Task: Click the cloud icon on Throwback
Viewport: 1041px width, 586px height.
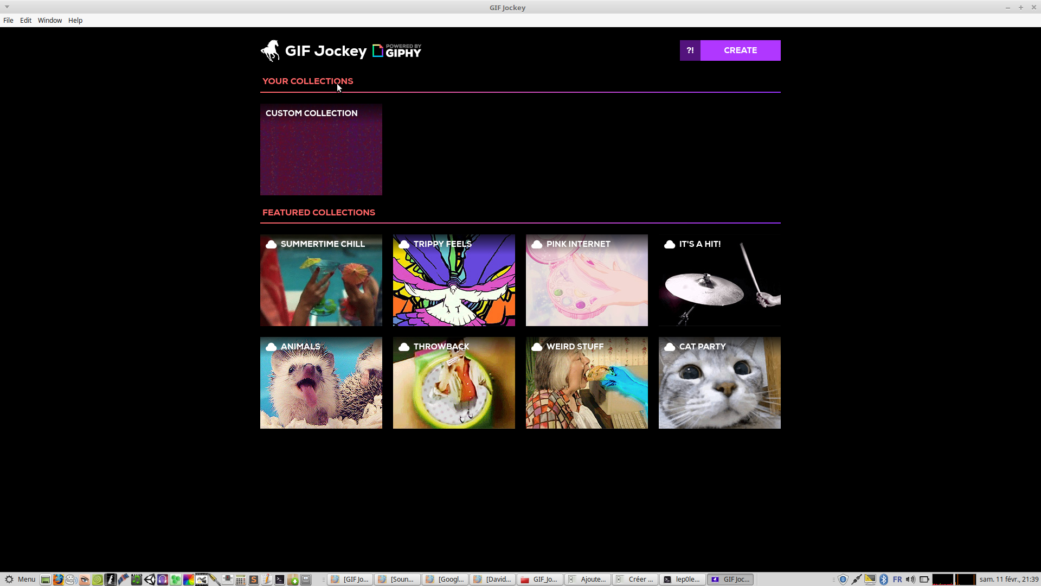Action: pyautogui.click(x=404, y=347)
